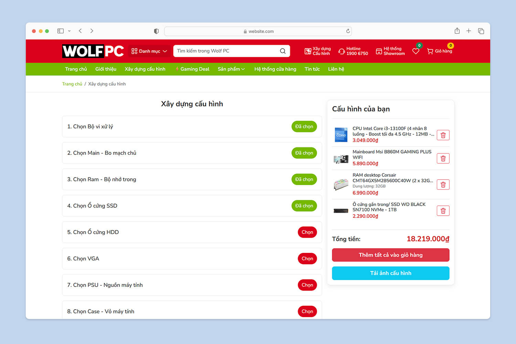This screenshot has width=516, height=344.
Task: Click Đã chọn for Ổ cứng SSD
Action: pyautogui.click(x=304, y=206)
